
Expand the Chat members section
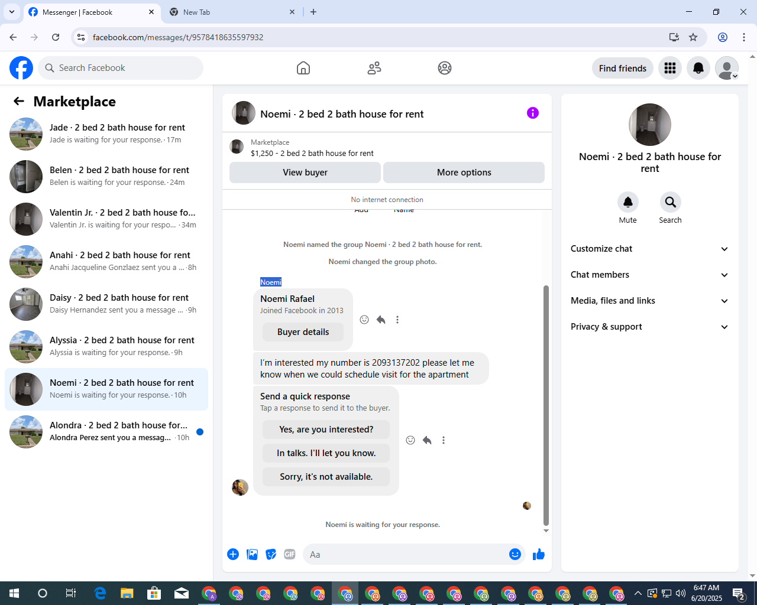coord(650,275)
